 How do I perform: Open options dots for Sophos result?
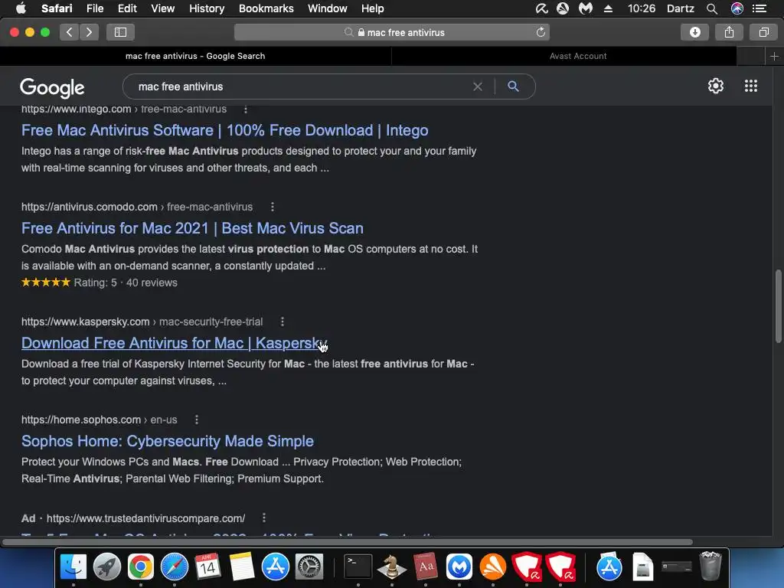coord(197,420)
